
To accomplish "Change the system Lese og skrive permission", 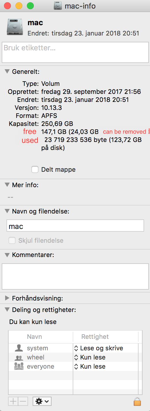I will coord(99,348).
